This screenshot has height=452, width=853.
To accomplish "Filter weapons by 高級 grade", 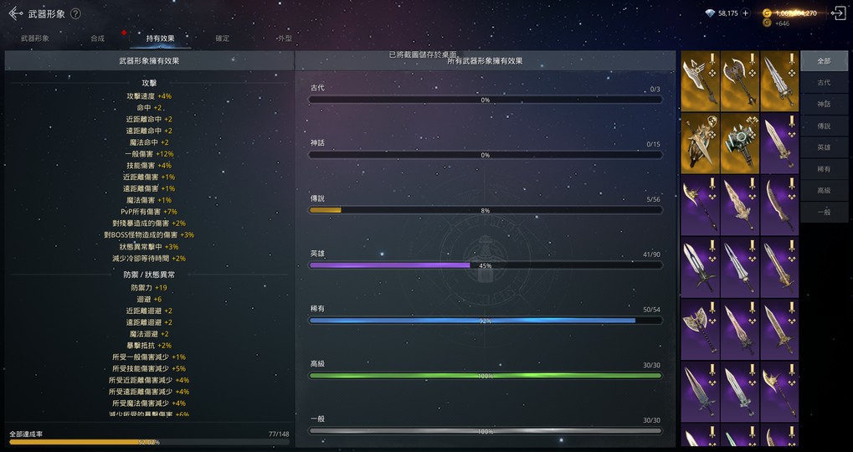I will [x=824, y=191].
